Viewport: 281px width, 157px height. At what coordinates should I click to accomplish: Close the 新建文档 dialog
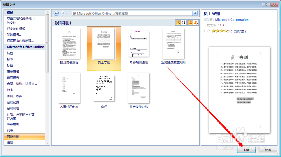(274, 5)
